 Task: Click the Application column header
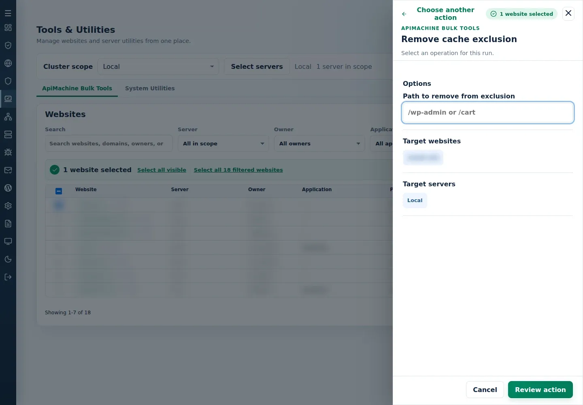317,190
